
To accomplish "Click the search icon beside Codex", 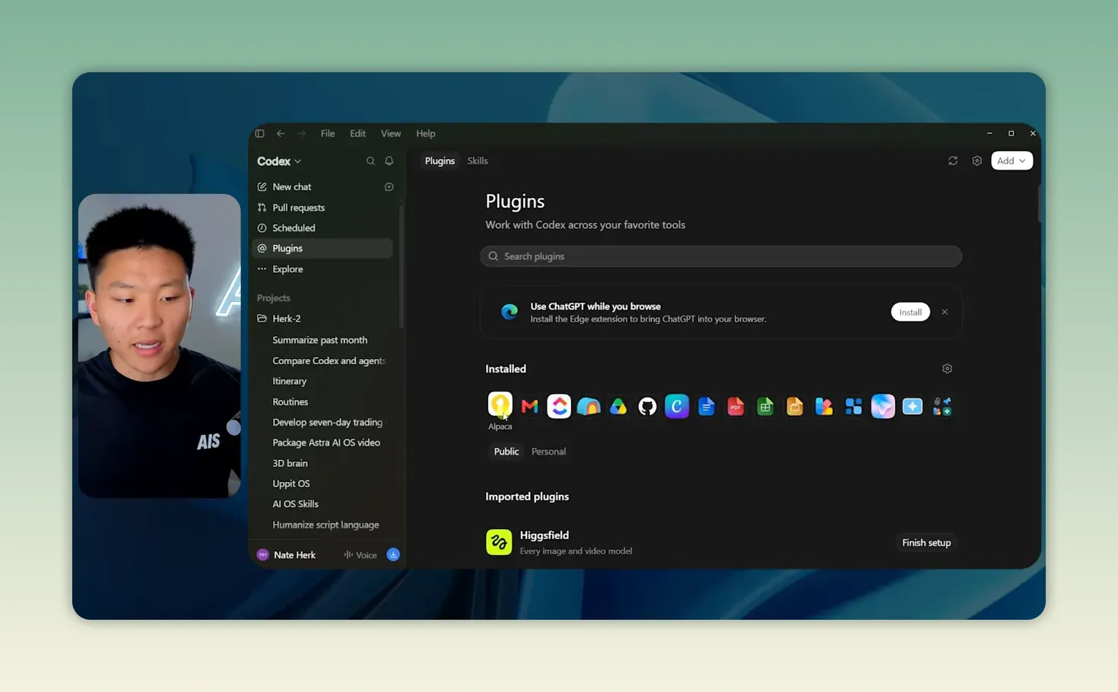I will point(370,161).
